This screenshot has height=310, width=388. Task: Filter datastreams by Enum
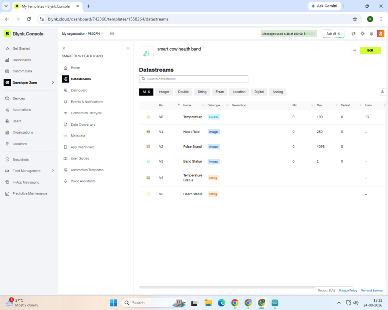[x=219, y=92]
